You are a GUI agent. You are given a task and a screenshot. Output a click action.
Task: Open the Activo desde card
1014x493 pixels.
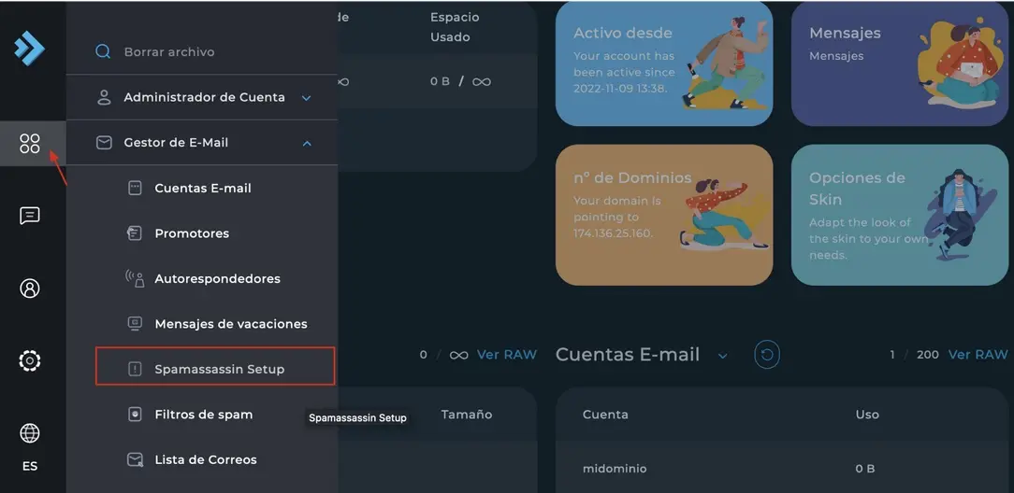point(664,63)
